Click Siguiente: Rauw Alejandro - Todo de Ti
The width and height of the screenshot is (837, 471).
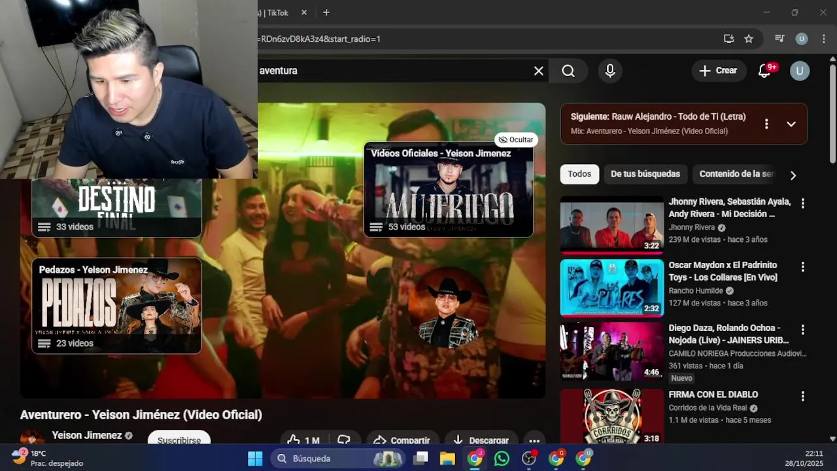[658, 116]
